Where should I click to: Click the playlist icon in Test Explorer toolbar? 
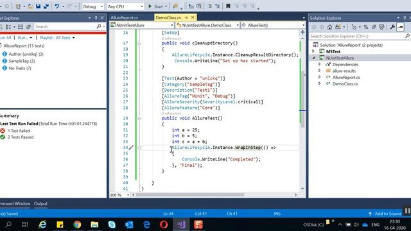point(28,27)
